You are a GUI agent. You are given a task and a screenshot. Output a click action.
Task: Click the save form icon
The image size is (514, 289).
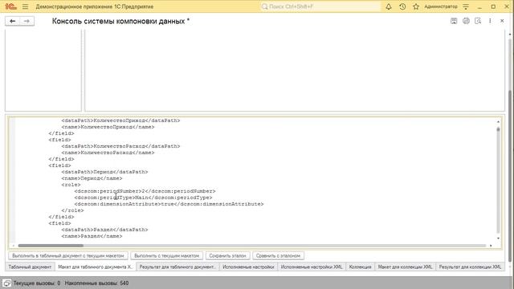coord(454,21)
